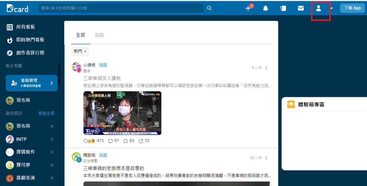Focus the search input field
Image resolution: width=367 pixels, height=186 pixels.
[121, 8]
